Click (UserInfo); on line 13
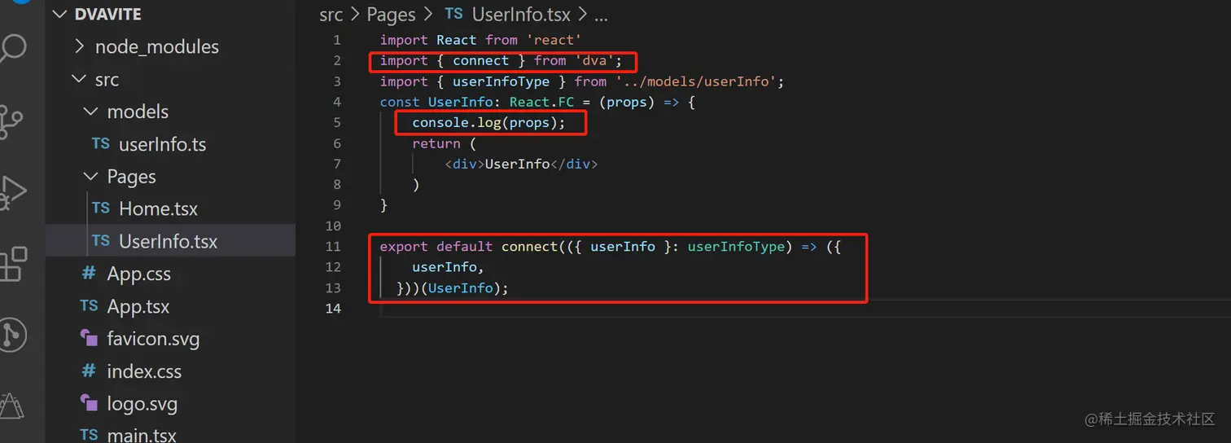The height and width of the screenshot is (443, 1231). click(x=464, y=287)
